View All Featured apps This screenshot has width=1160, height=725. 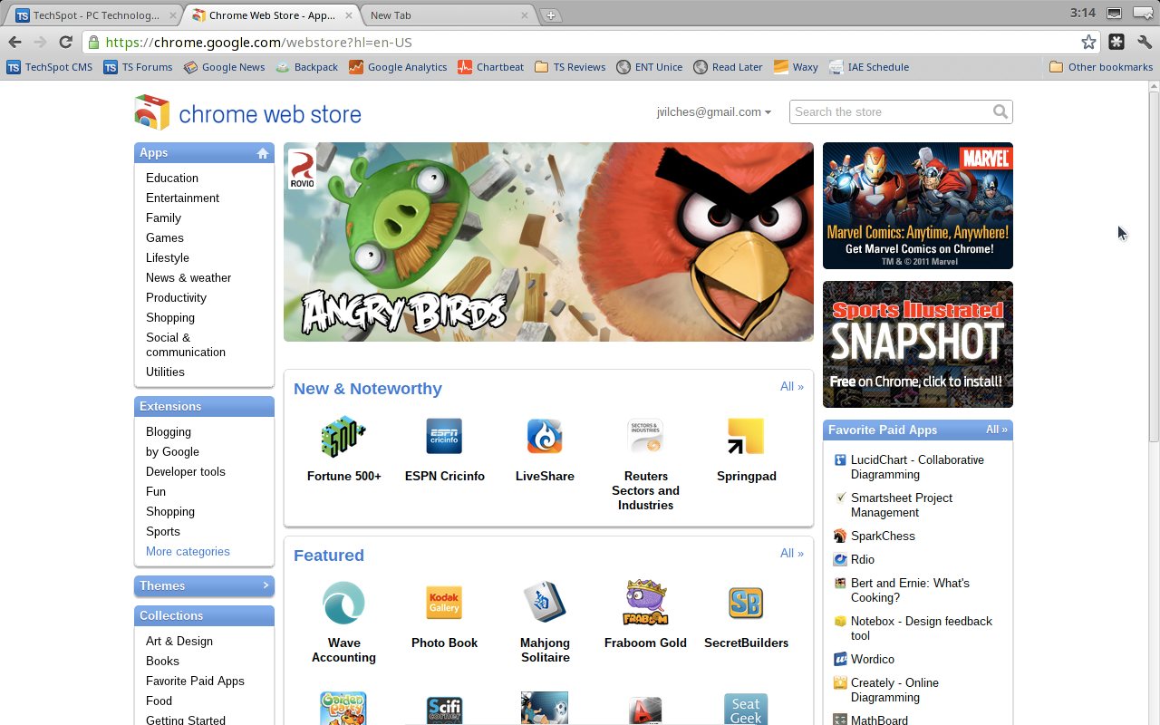pos(792,553)
